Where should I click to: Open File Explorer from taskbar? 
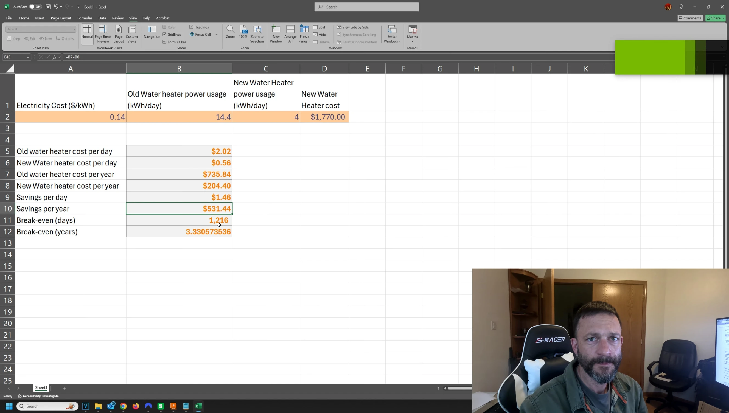click(x=98, y=406)
